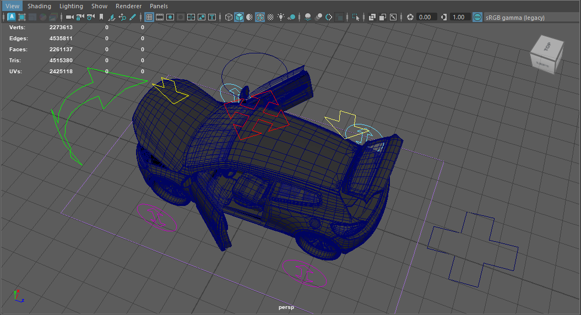Screen dimensions: 581x315
Task: Click the Use All Lights lightbulb icon
Action: click(281, 17)
